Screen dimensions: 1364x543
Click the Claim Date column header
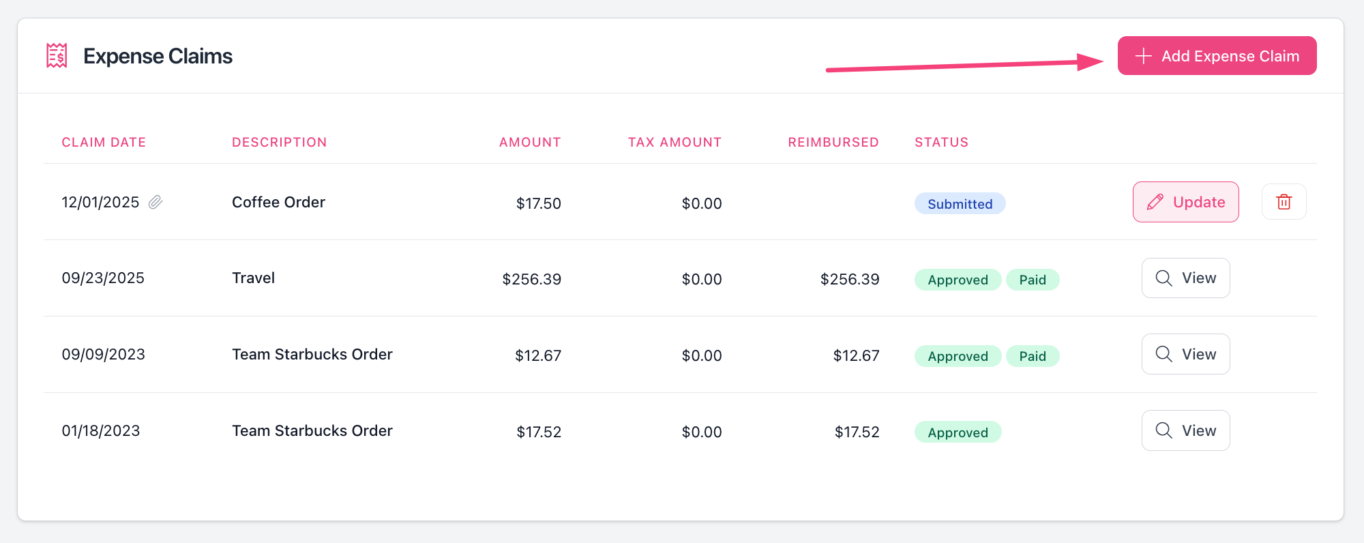[104, 143]
